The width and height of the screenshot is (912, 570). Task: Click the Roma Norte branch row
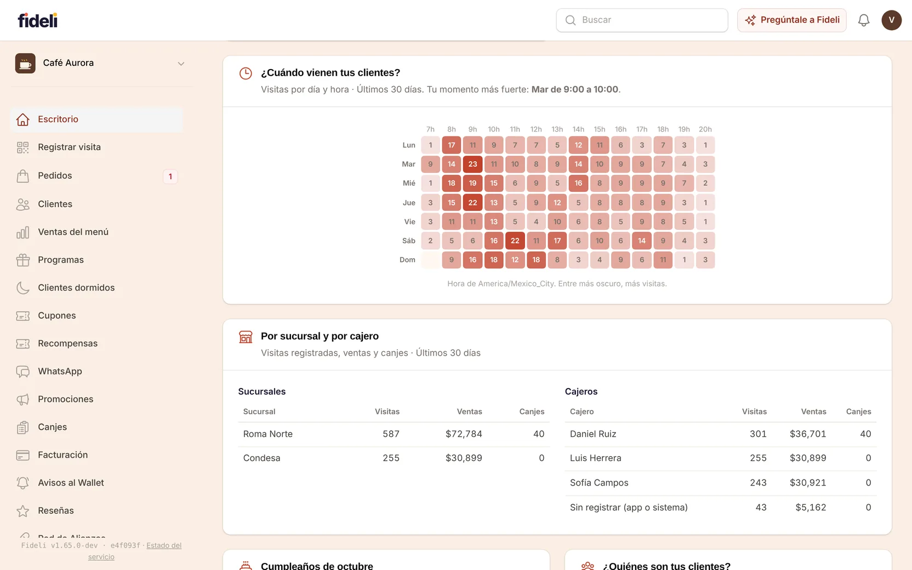(x=394, y=434)
